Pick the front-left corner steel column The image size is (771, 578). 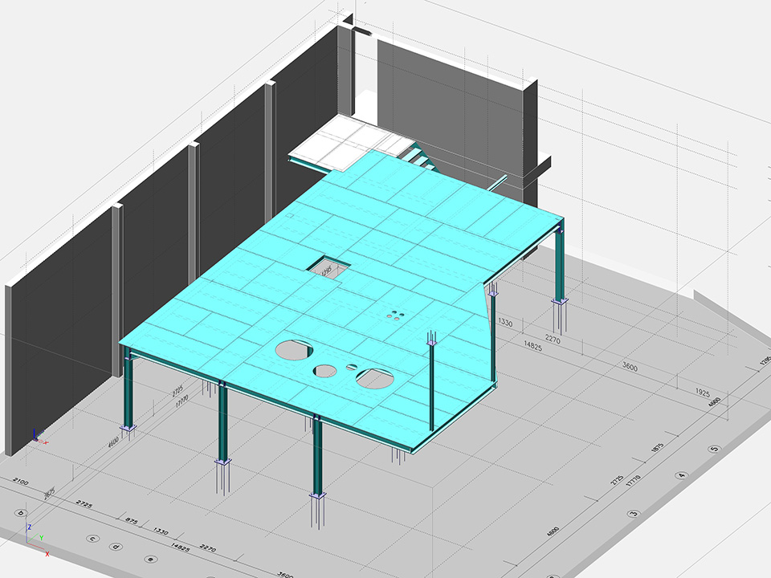pyautogui.click(x=128, y=393)
